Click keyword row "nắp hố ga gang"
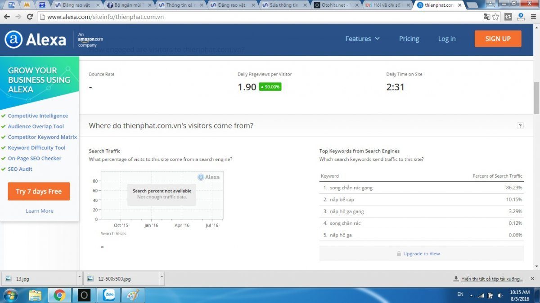This screenshot has height=303, width=540. coord(421,211)
